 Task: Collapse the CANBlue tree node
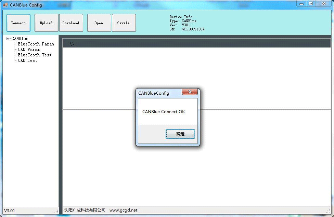click(8, 39)
